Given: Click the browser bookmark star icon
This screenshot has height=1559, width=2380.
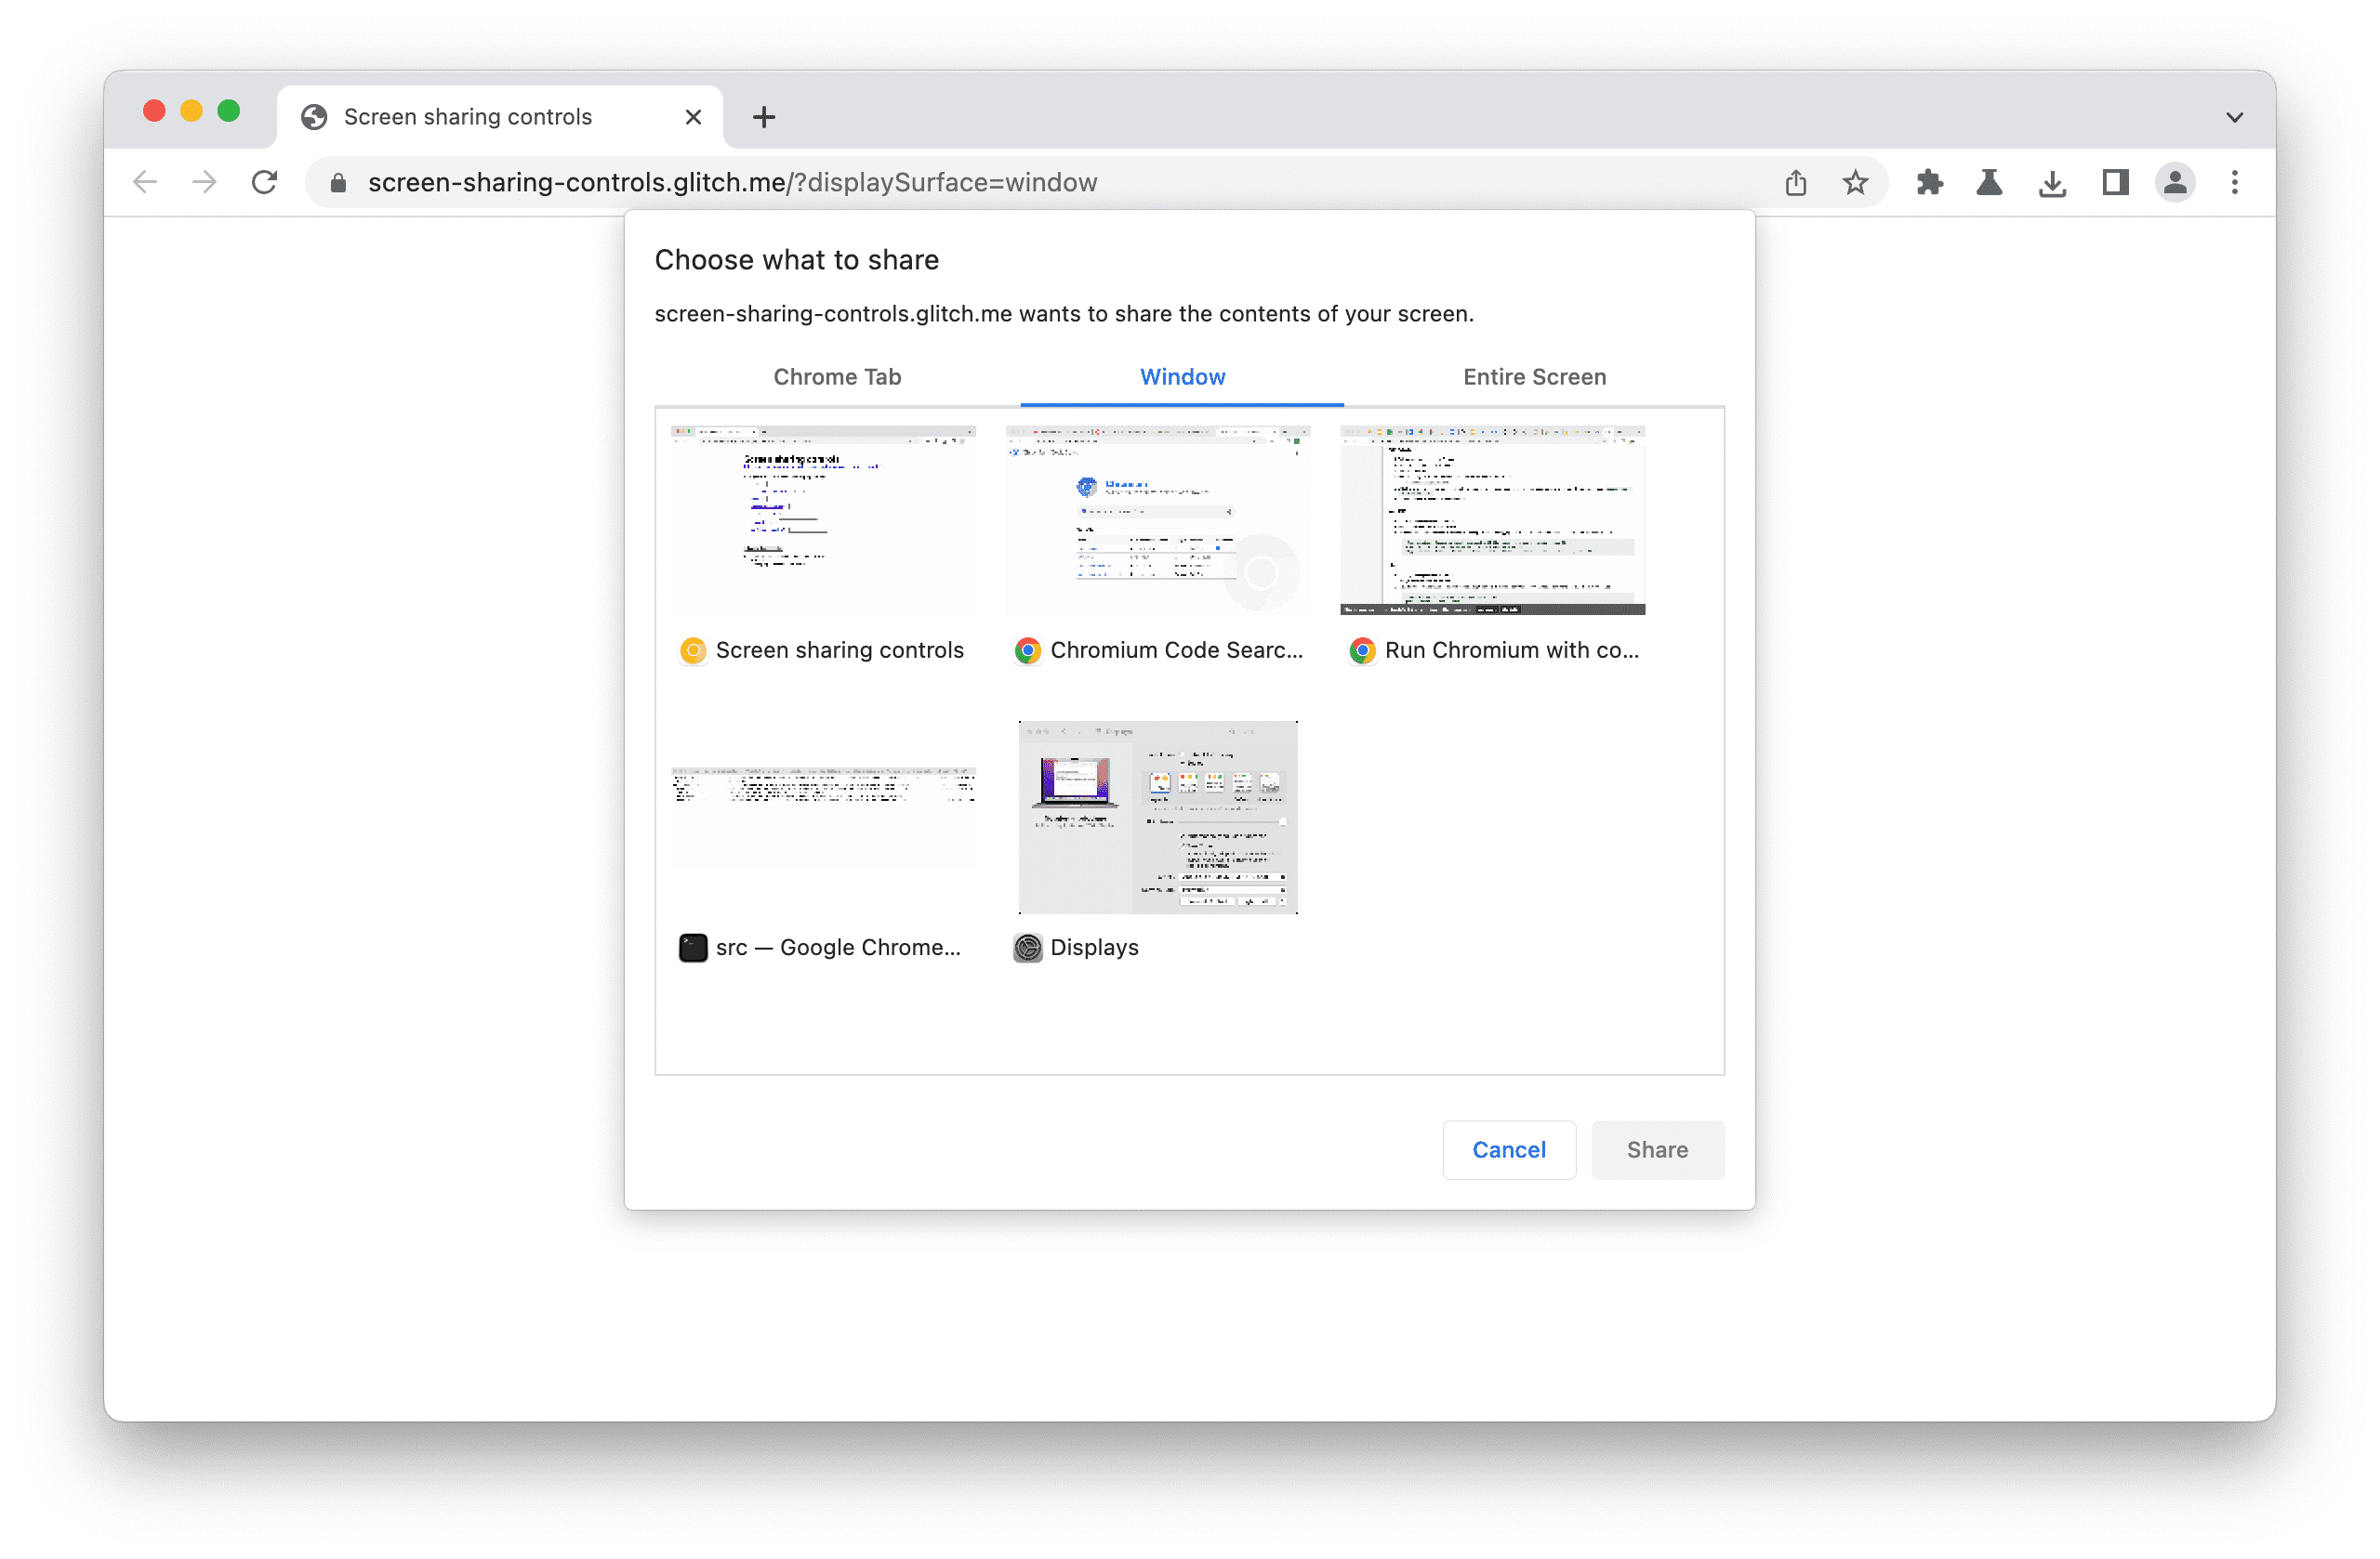Looking at the screenshot, I should click(x=1853, y=181).
